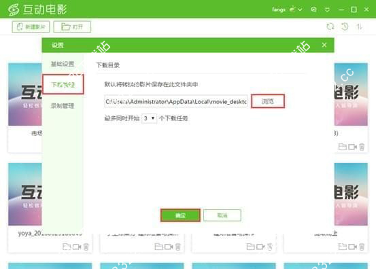Screen dimensions: 376x269
Task: Click the download directory path field
Action: [176, 102]
